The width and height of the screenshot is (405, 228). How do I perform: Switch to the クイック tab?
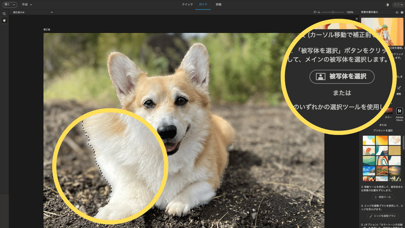pyautogui.click(x=187, y=4)
